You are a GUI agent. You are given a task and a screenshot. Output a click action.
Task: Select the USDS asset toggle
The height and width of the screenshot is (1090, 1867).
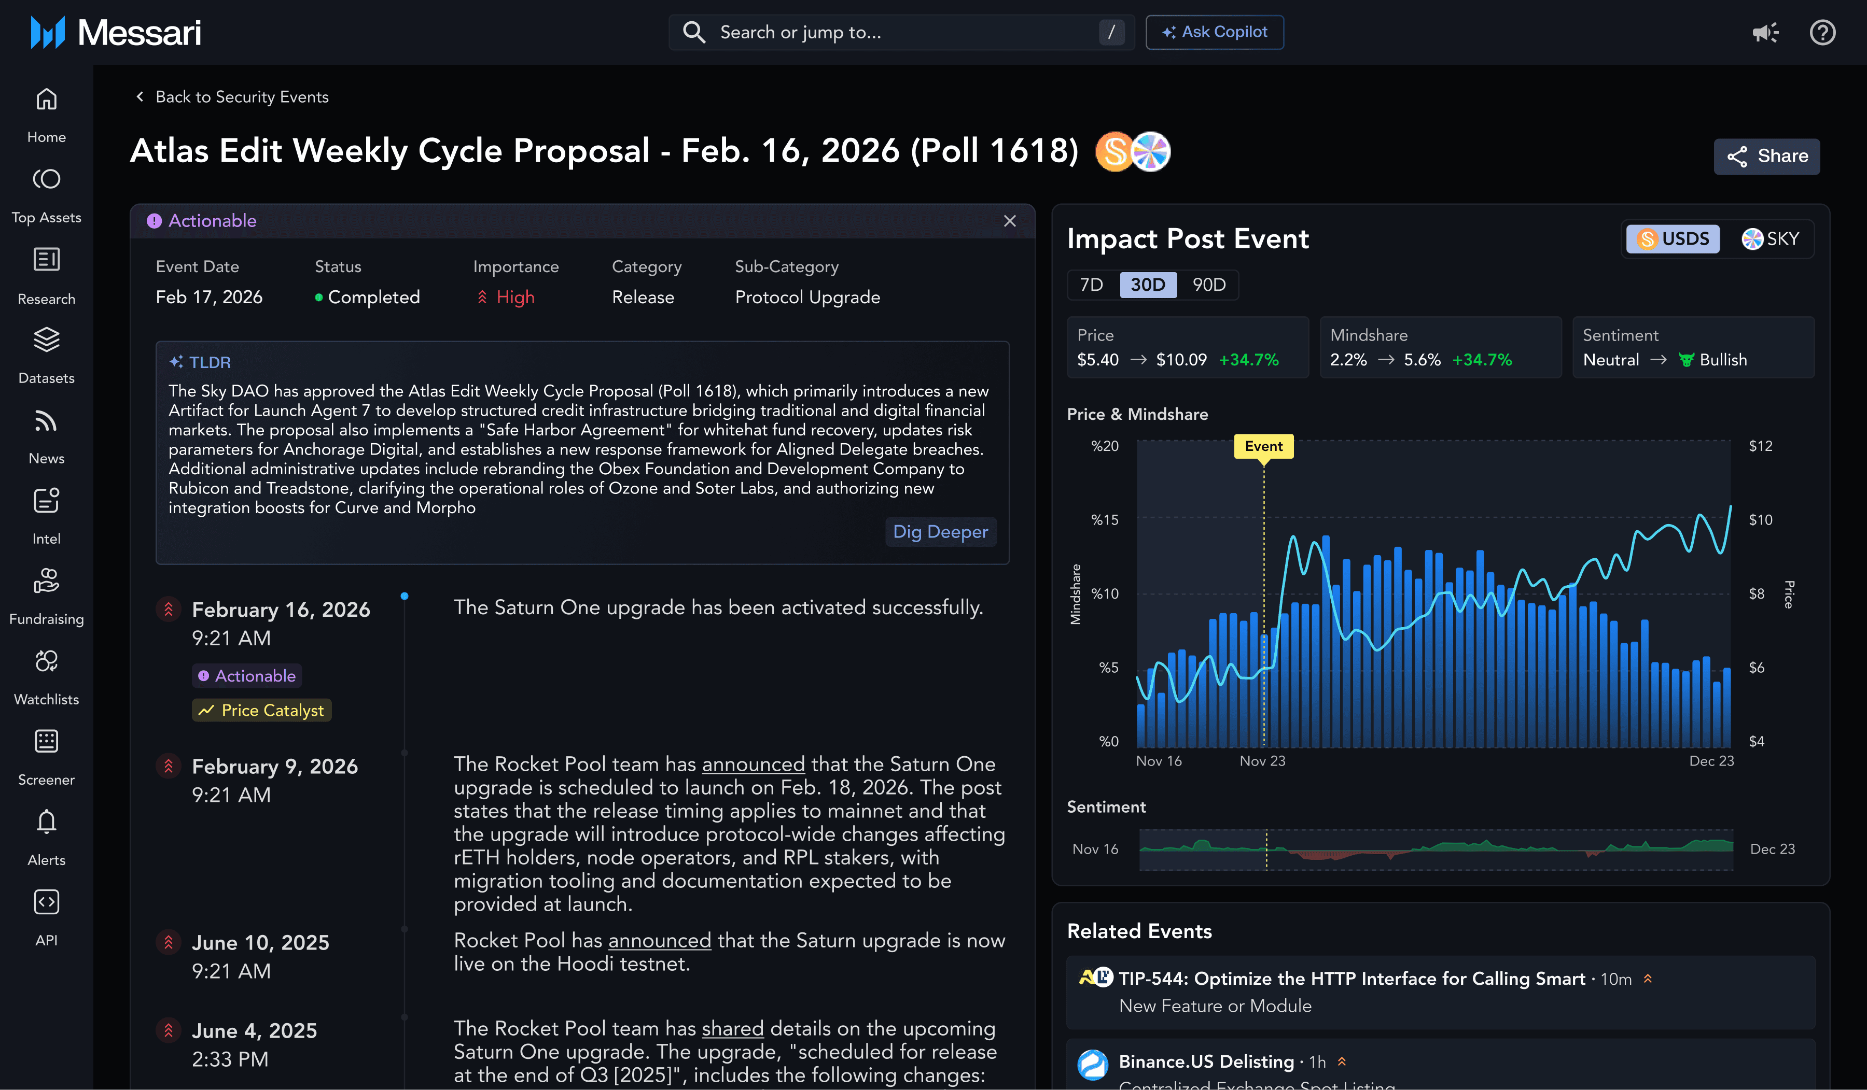pos(1673,238)
